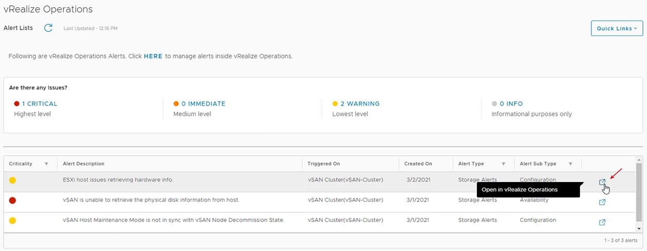Screen dimensions: 647x251
Task: Sort by the Created On column header
Action: pyautogui.click(x=418, y=164)
